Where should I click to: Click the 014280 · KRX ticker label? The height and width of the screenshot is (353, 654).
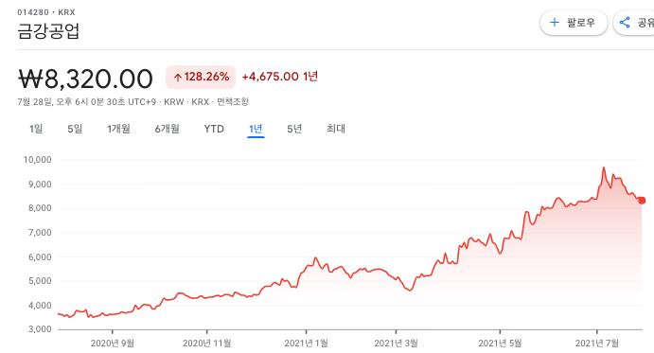pyautogui.click(x=46, y=12)
